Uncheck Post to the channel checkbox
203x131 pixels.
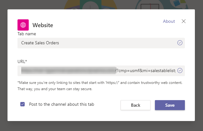coord(22,104)
